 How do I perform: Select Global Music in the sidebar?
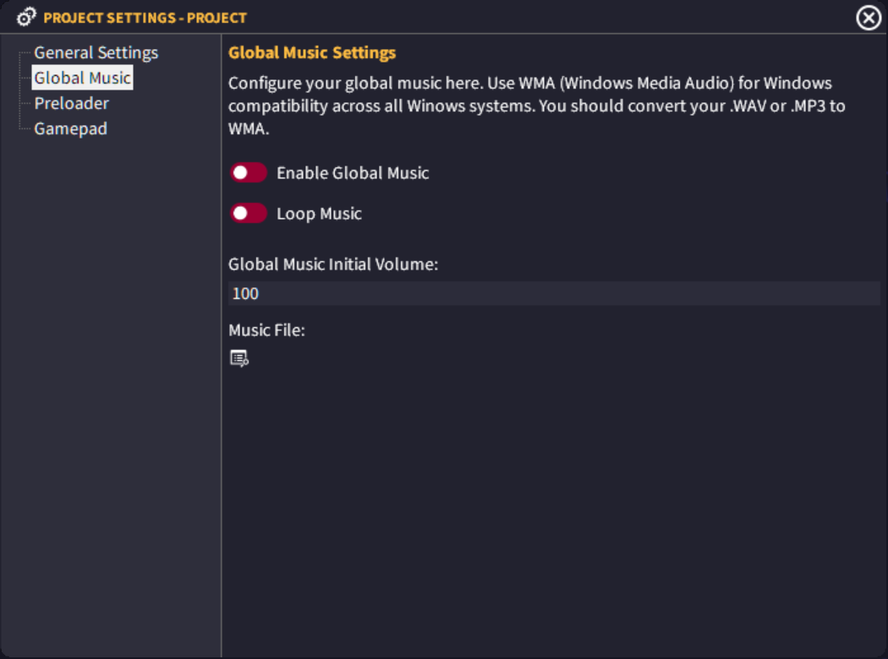[82, 77]
